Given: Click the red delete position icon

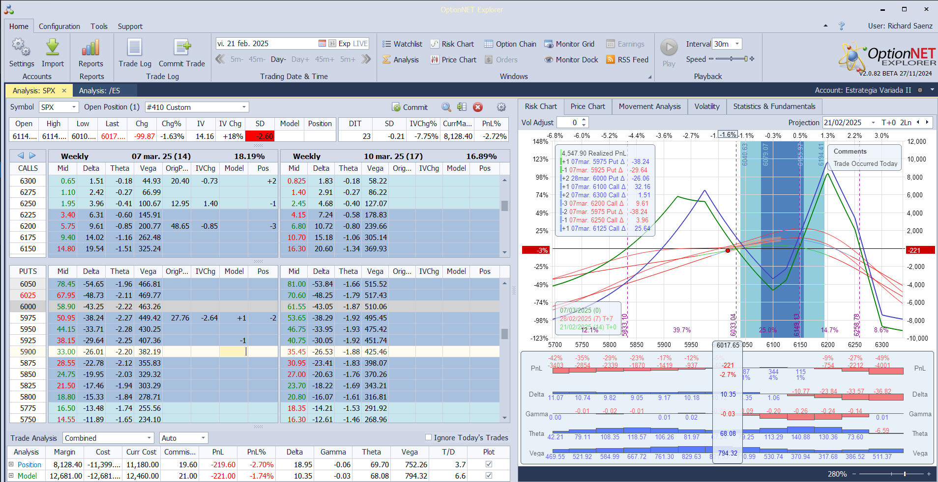Looking at the screenshot, I should (x=478, y=107).
